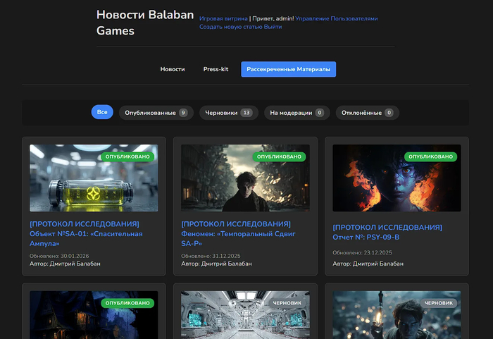Open the white laboratory corridor draft thumbnail
This screenshot has width=493, height=339.
pos(245,314)
